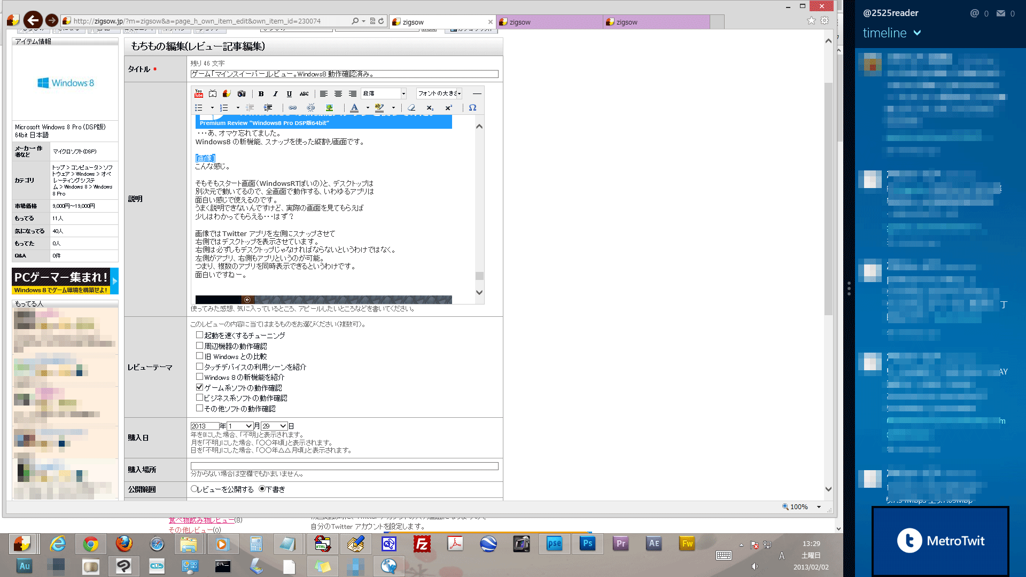Insert a hyperlink using the link icon
Screen dimensions: 1026x577
click(293, 108)
